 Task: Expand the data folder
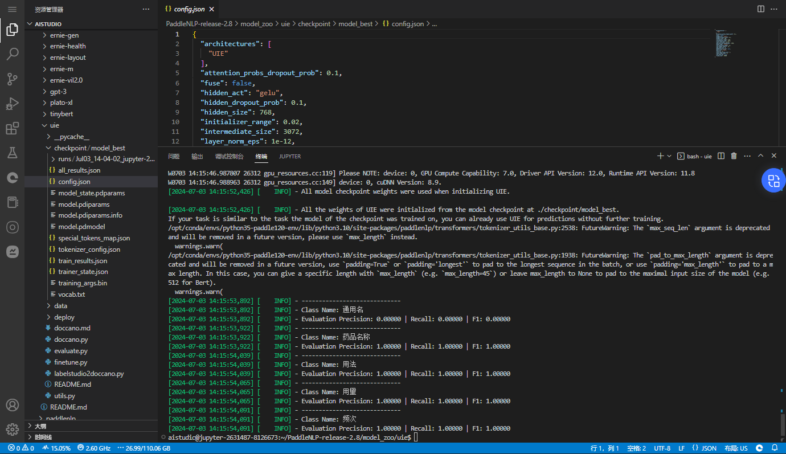pos(91,306)
